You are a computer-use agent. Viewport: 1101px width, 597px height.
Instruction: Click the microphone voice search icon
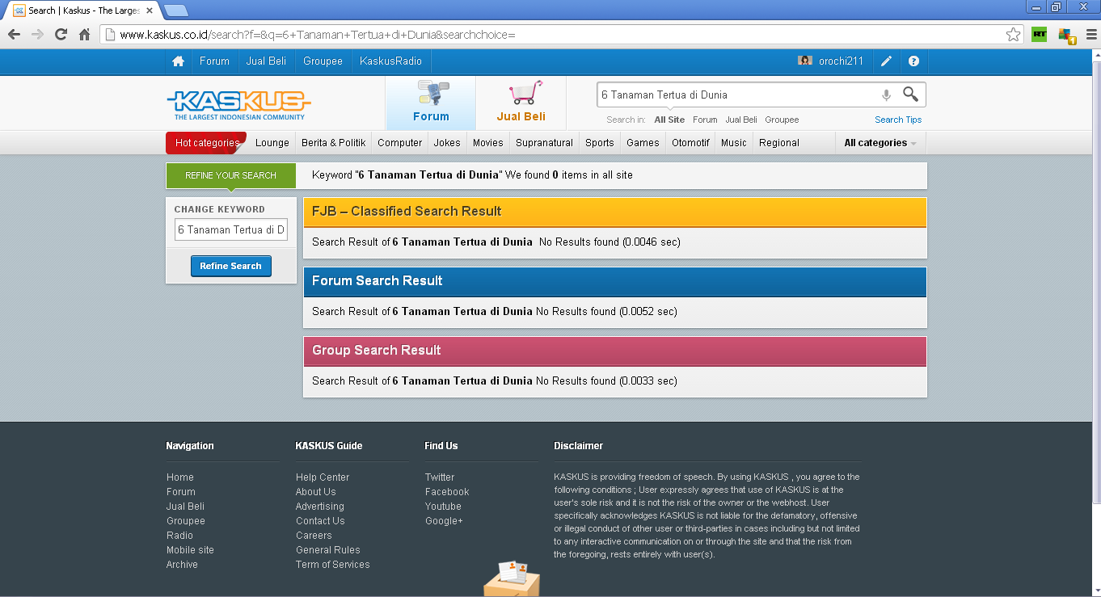[886, 95]
